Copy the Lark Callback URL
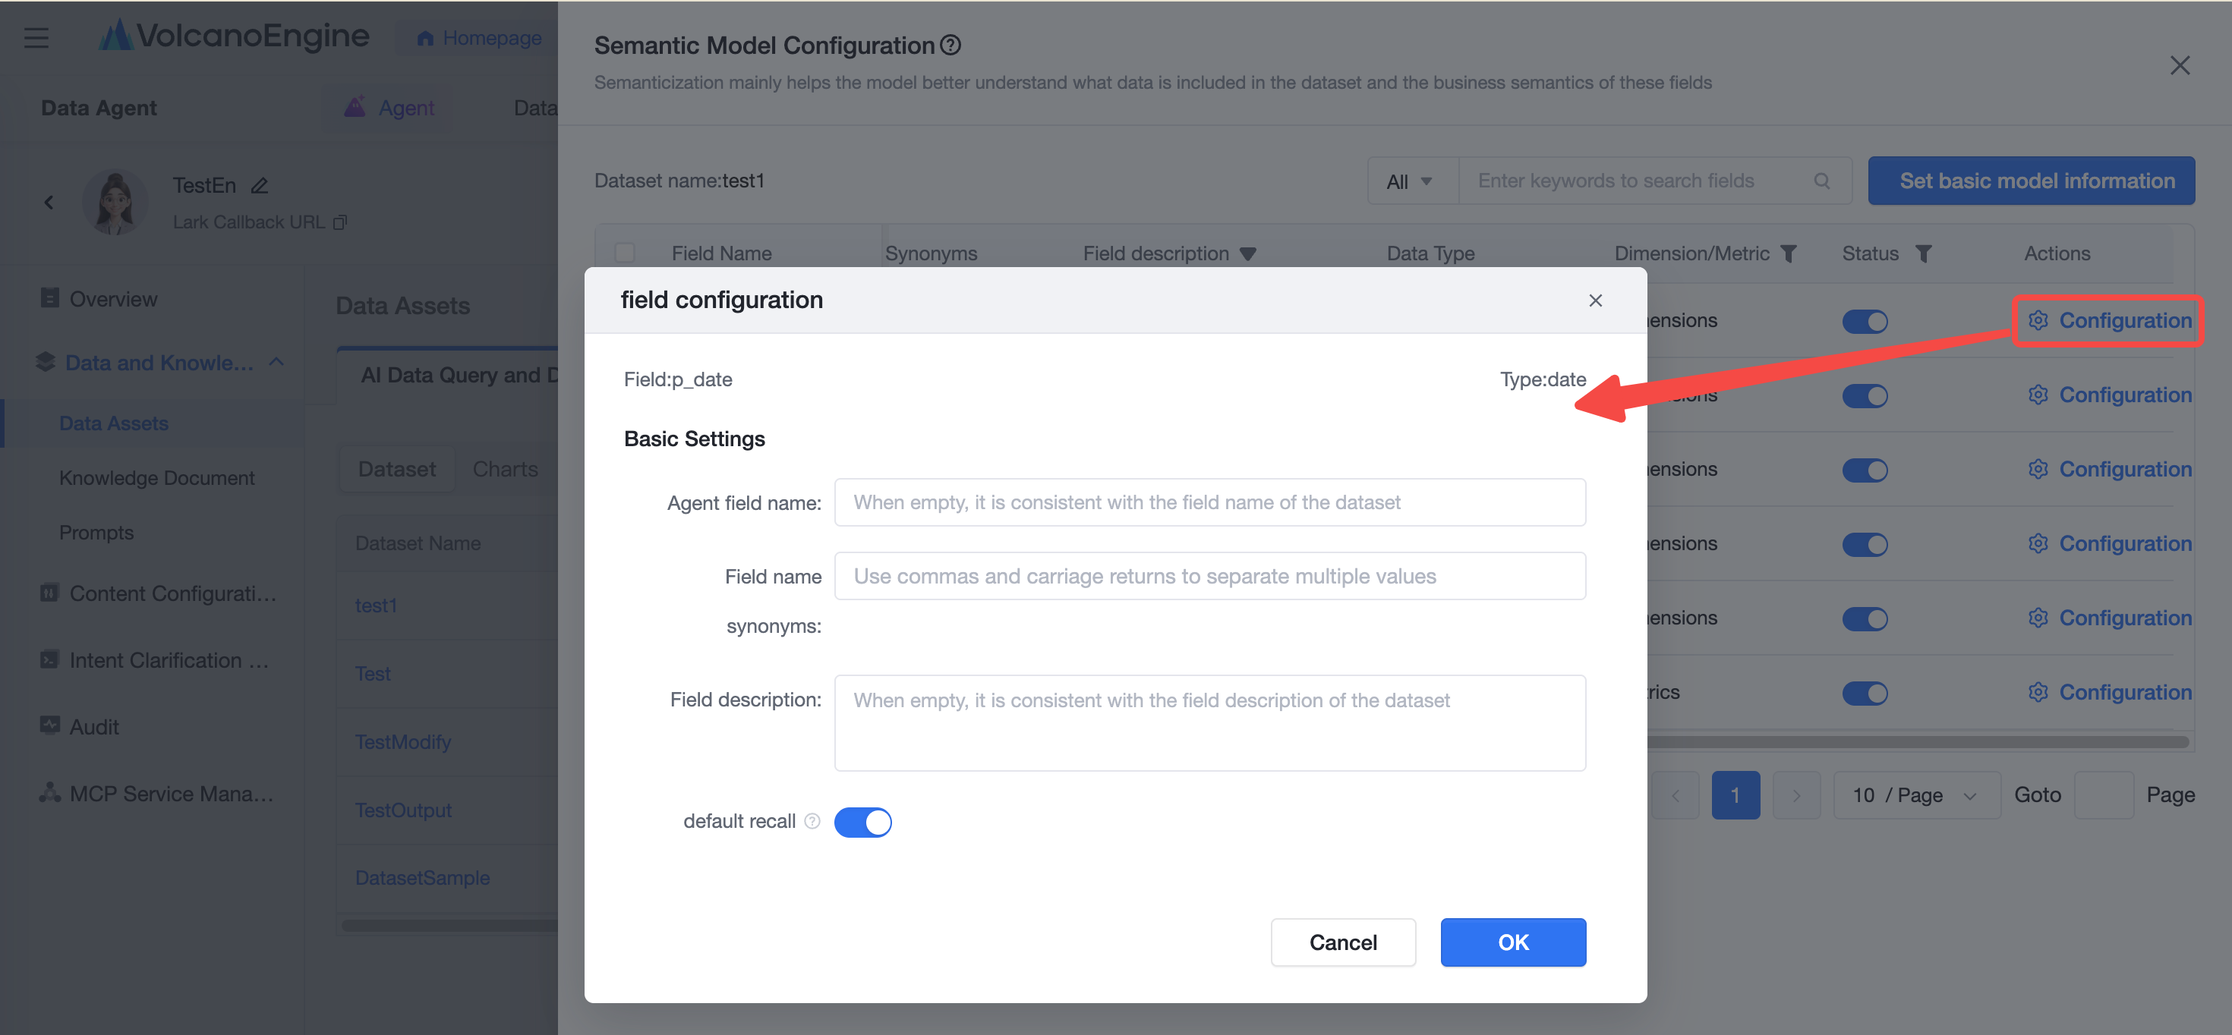Screen dimensions: 2232x1035 pyautogui.click(x=339, y=222)
